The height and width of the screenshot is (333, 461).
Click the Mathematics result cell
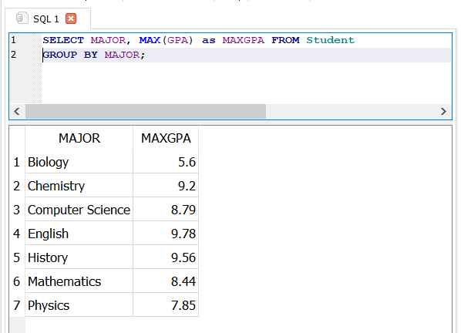click(x=79, y=281)
